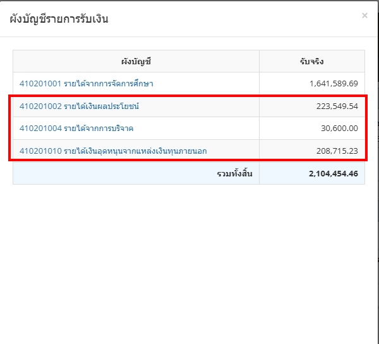The width and height of the screenshot is (379, 344).
Task: Click blank space after รายได้จากการจัดการศึกษา link
Action: pyautogui.click(x=206, y=84)
